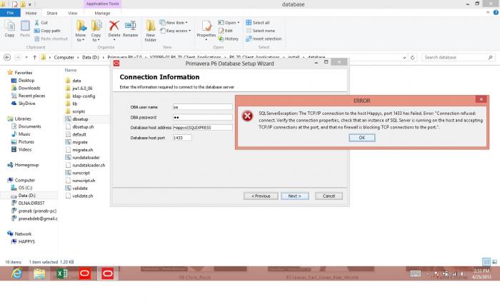Screen dimensions: 500x302
Task: Collapse the ribbon chevron
Action: click(488, 13)
